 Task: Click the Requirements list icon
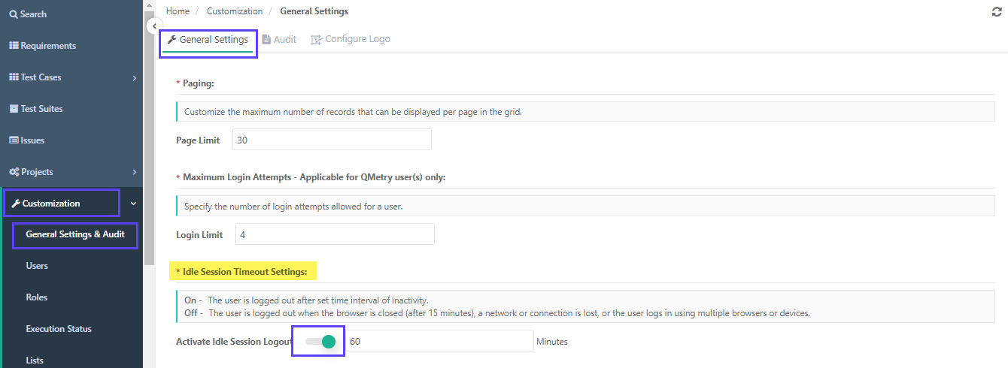coord(14,46)
